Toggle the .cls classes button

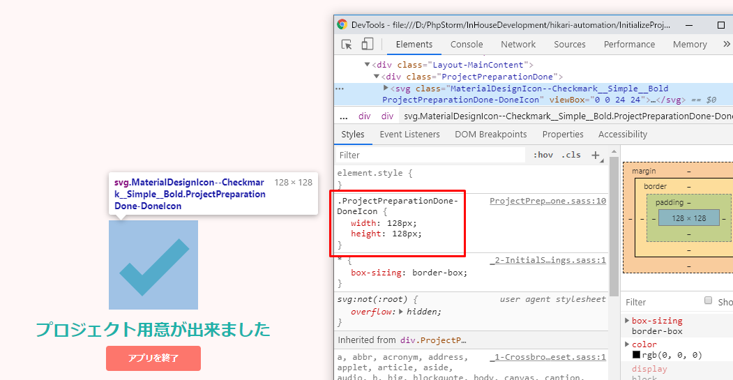point(571,155)
